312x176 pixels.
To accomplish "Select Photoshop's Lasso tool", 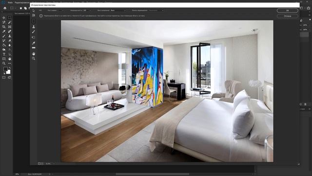I will click(4, 22).
